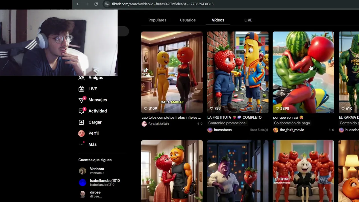
Task: Open site info icon beside URL
Action: pos(107,4)
